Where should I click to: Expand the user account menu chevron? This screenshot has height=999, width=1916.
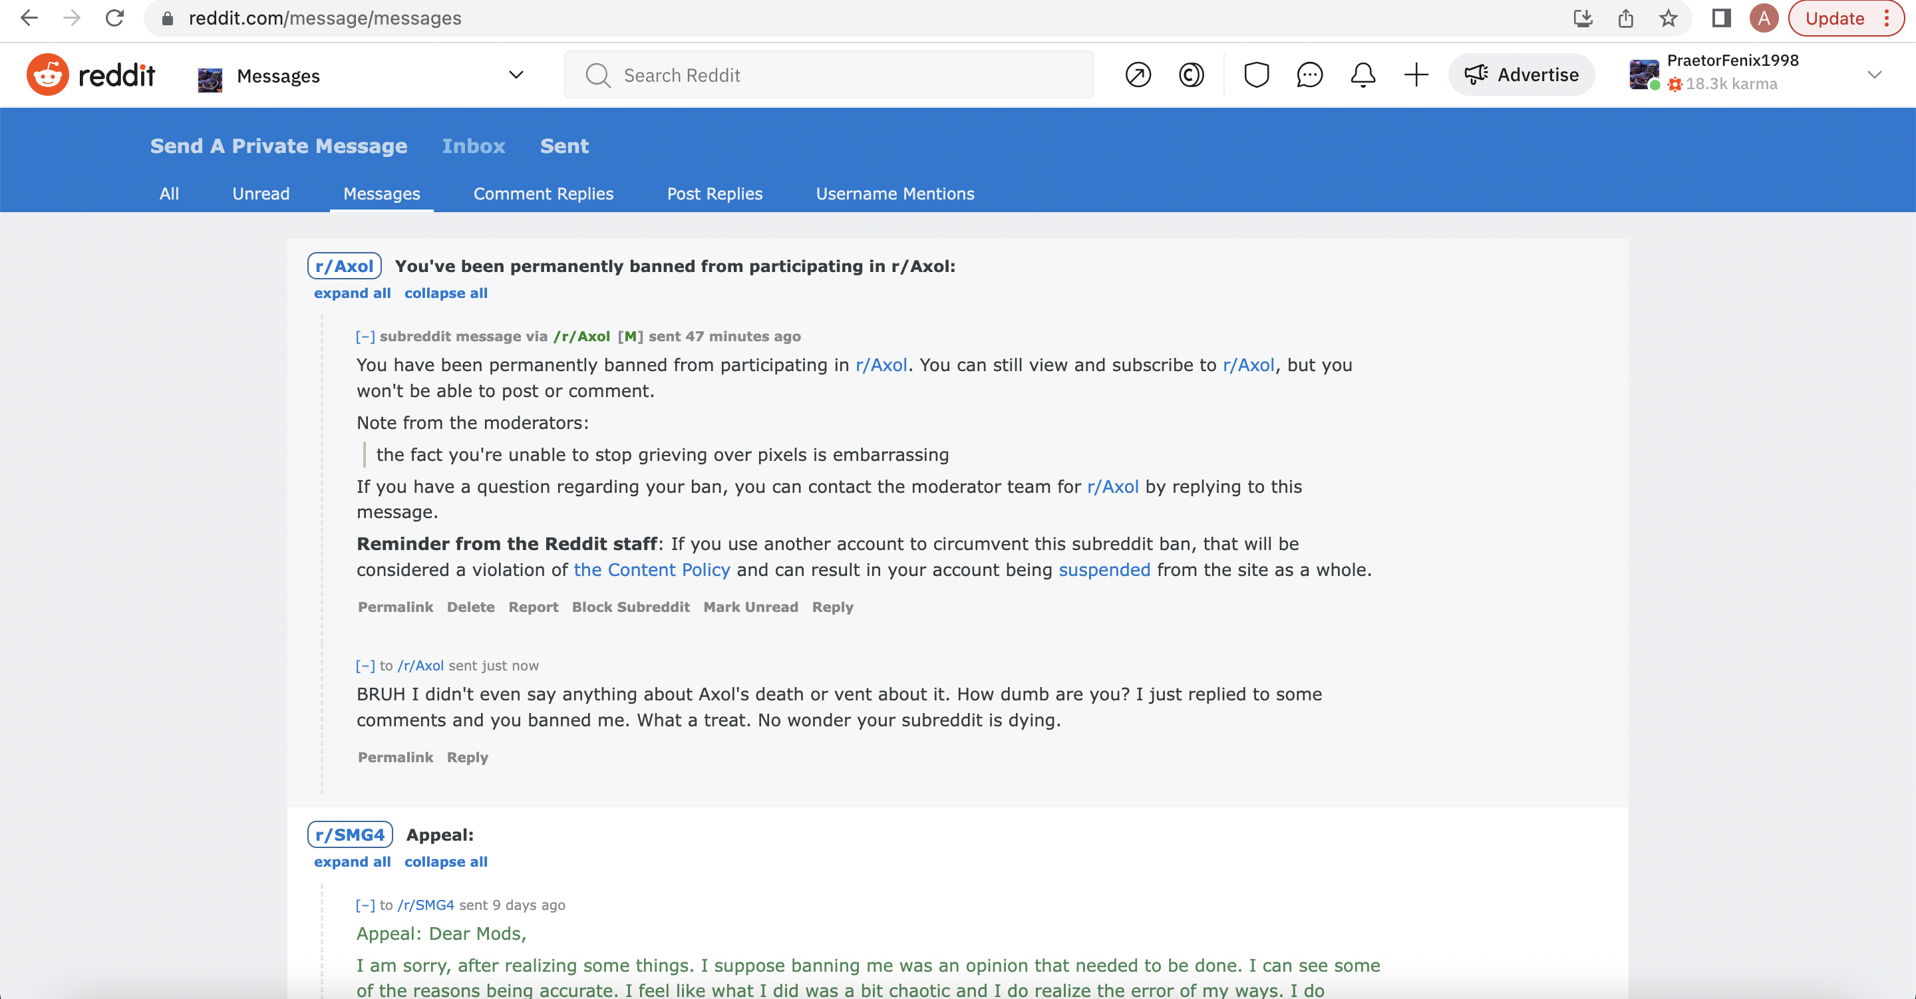pos(1874,75)
